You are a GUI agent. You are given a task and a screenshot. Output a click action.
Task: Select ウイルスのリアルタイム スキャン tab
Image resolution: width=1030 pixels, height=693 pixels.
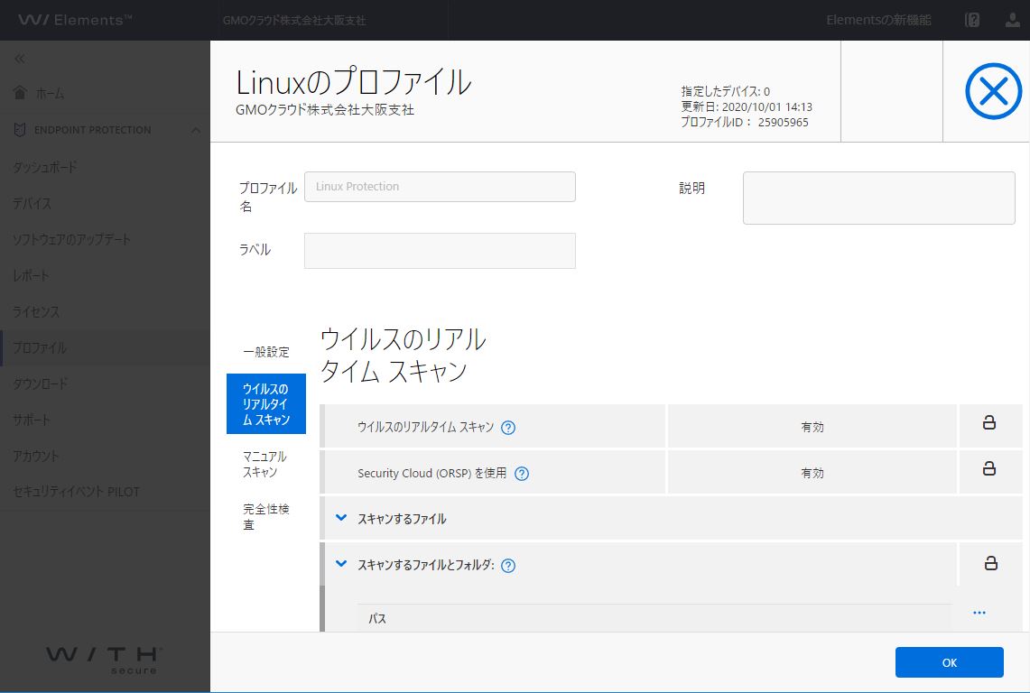click(x=266, y=404)
